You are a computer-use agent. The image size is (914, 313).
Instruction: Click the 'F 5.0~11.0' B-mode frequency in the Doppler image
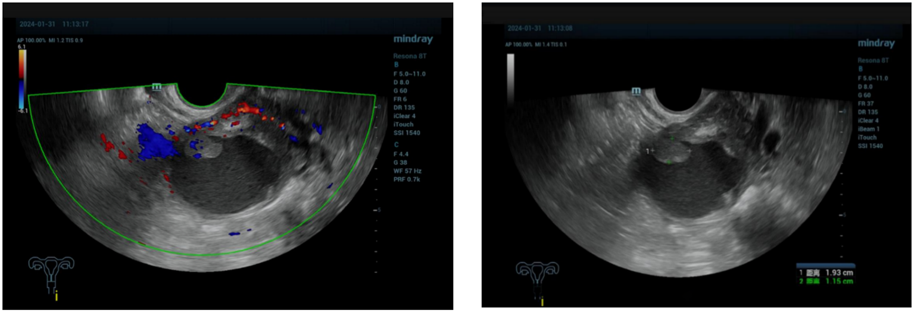(x=410, y=74)
